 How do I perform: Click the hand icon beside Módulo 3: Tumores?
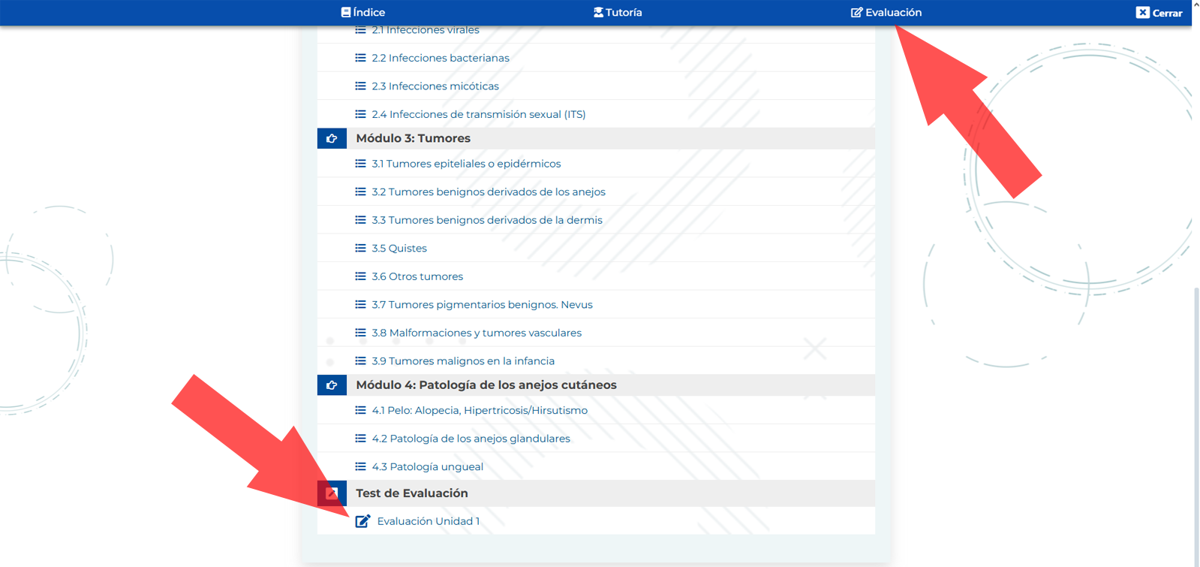332,138
